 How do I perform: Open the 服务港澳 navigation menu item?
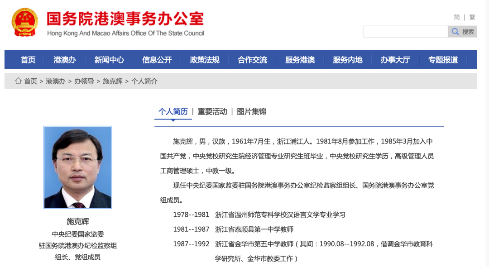click(x=300, y=59)
